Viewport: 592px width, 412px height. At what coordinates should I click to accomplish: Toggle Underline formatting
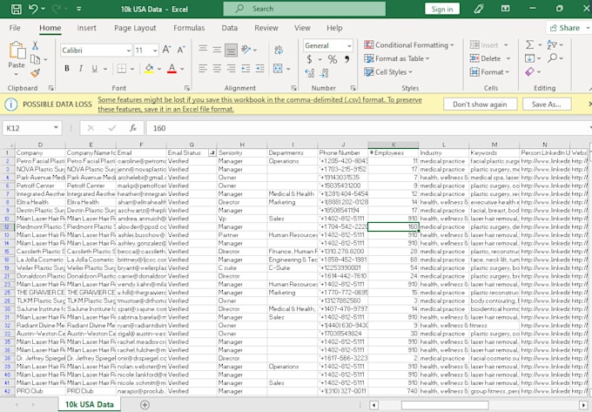tap(95, 68)
